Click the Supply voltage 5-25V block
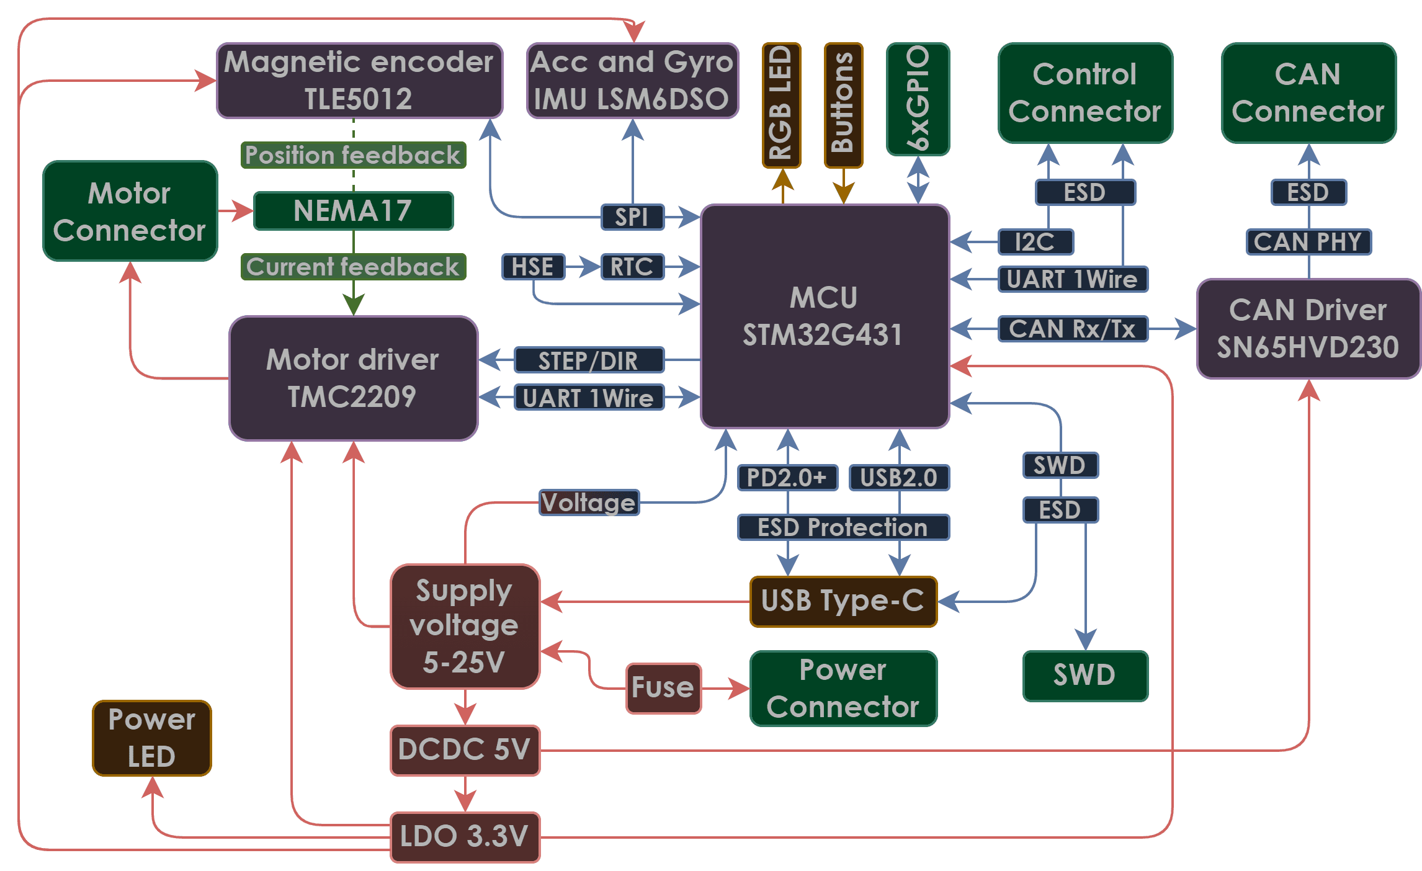The image size is (1422, 871). (465, 627)
